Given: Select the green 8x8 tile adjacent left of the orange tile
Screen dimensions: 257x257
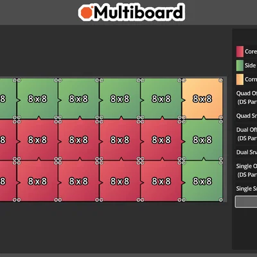Looking at the screenshot, I should (161, 99).
